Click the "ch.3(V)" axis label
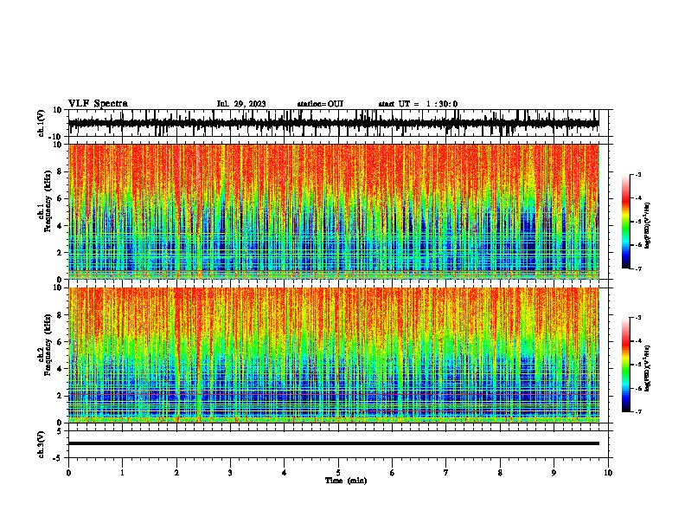 42,444
